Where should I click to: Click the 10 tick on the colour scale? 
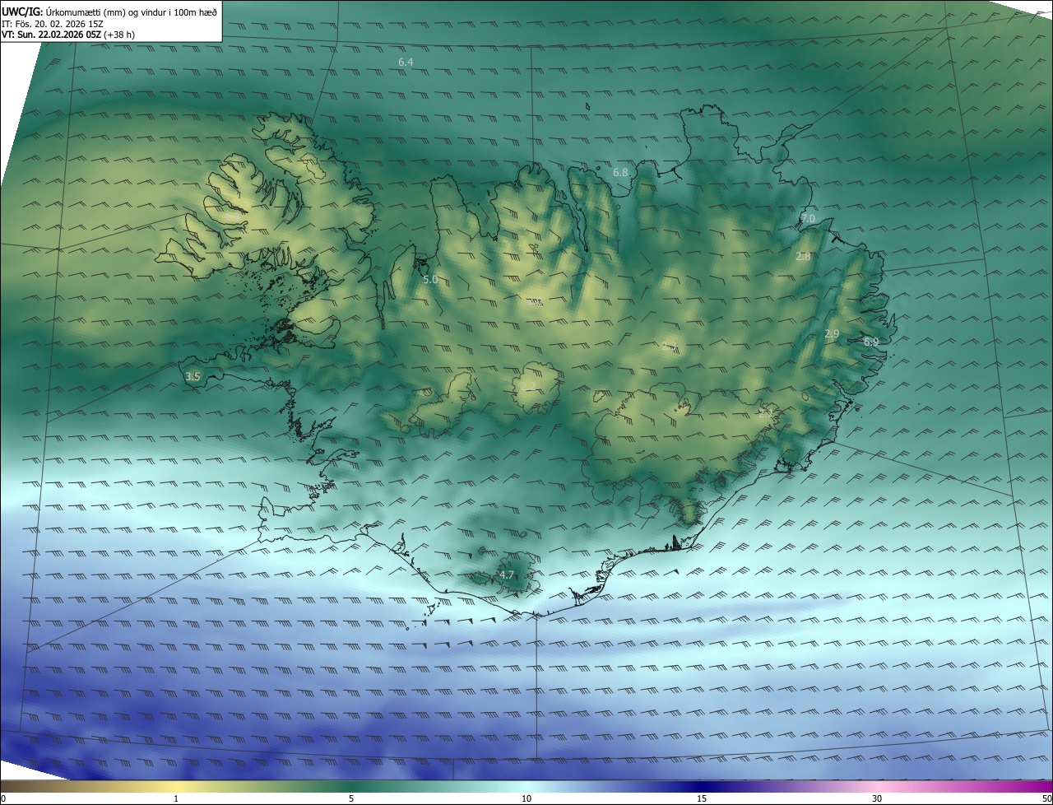pos(526,798)
